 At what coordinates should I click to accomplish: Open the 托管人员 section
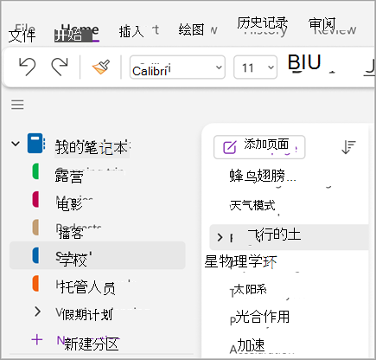tap(87, 287)
